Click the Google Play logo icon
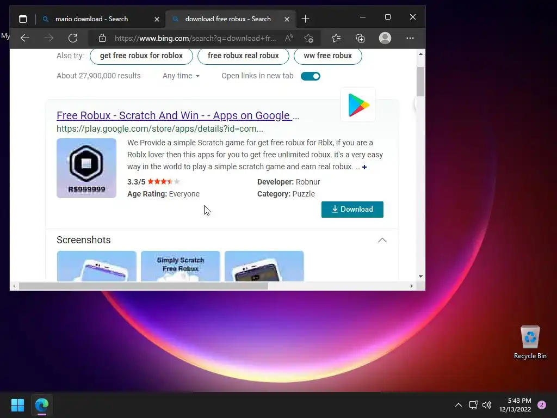 click(x=358, y=105)
